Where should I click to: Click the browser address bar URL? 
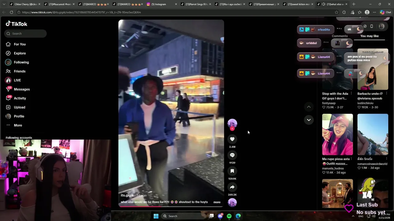82,12
